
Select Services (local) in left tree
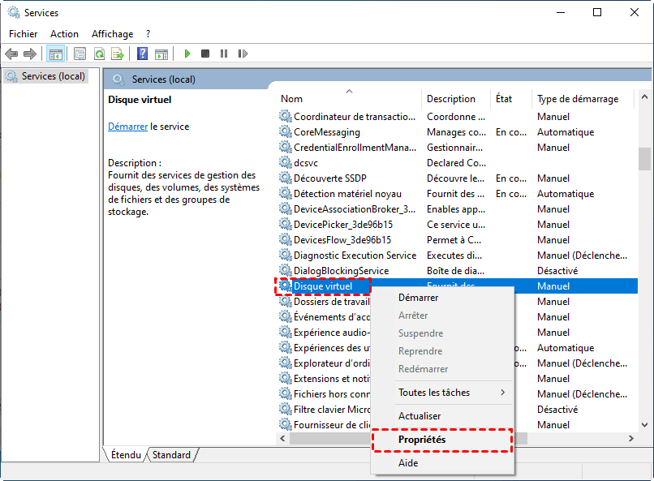46,76
